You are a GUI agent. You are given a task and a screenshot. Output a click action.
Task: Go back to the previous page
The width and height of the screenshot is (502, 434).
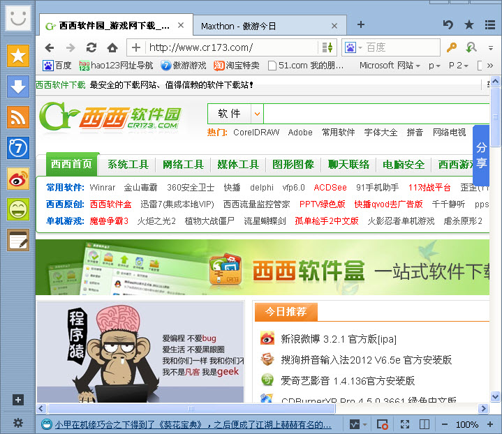[x=50, y=48]
